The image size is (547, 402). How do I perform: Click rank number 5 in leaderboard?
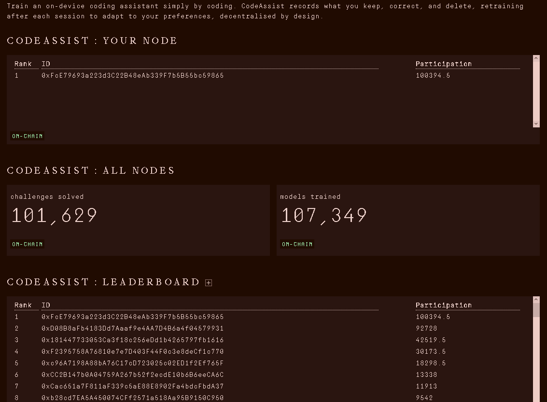pyautogui.click(x=16, y=363)
